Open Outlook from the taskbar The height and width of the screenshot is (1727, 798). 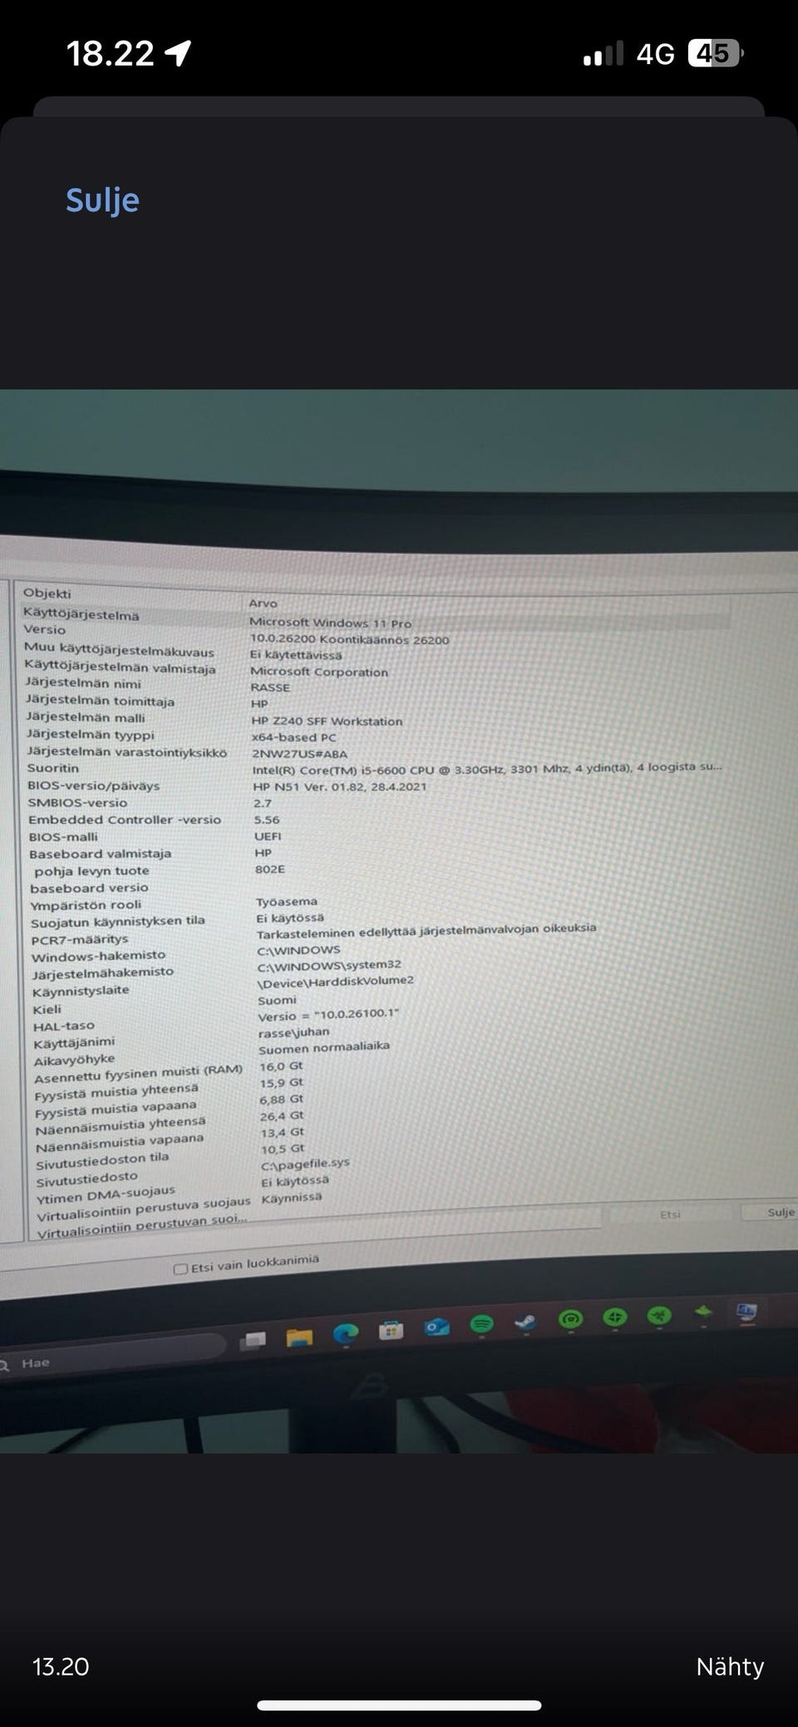pyautogui.click(x=436, y=1327)
